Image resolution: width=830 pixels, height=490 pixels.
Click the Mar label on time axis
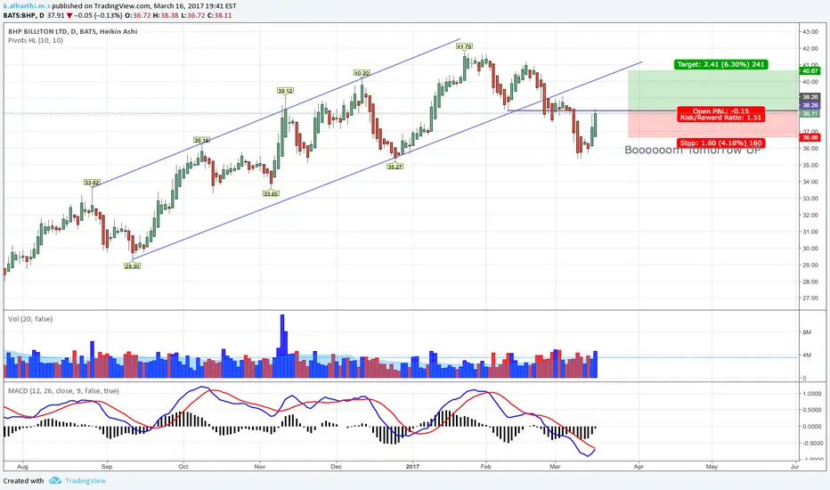(x=555, y=467)
